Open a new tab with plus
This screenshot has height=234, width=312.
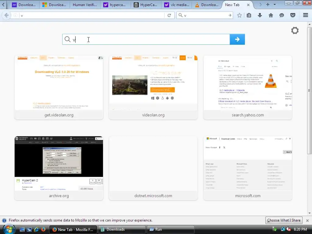coord(268,5)
